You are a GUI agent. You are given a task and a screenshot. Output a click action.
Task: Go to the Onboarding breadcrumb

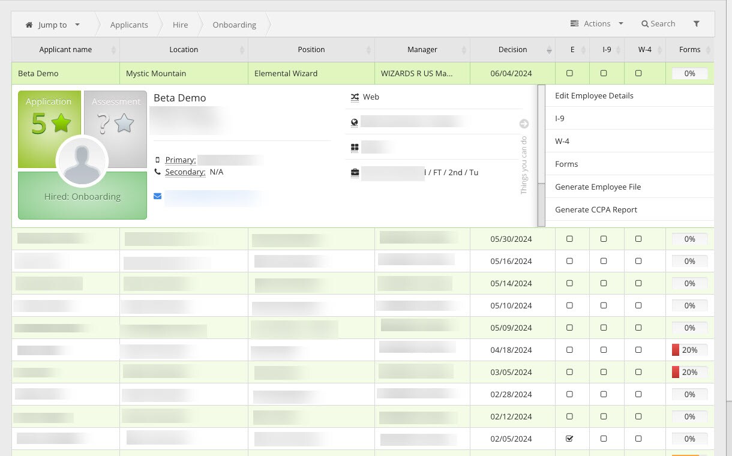pyautogui.click(x=234, y=25)
